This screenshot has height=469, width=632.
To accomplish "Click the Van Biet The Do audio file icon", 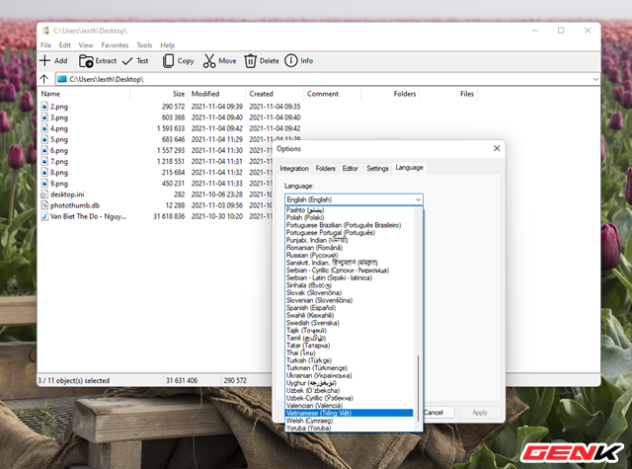I will (x=44, y=216).
